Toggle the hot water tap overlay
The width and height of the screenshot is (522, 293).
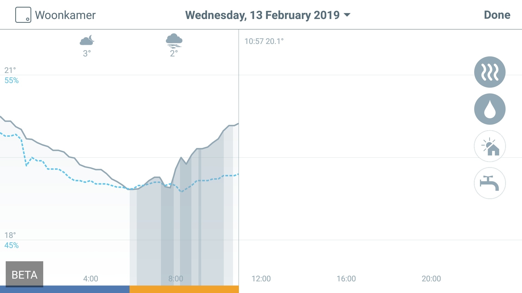coord(490,183)
